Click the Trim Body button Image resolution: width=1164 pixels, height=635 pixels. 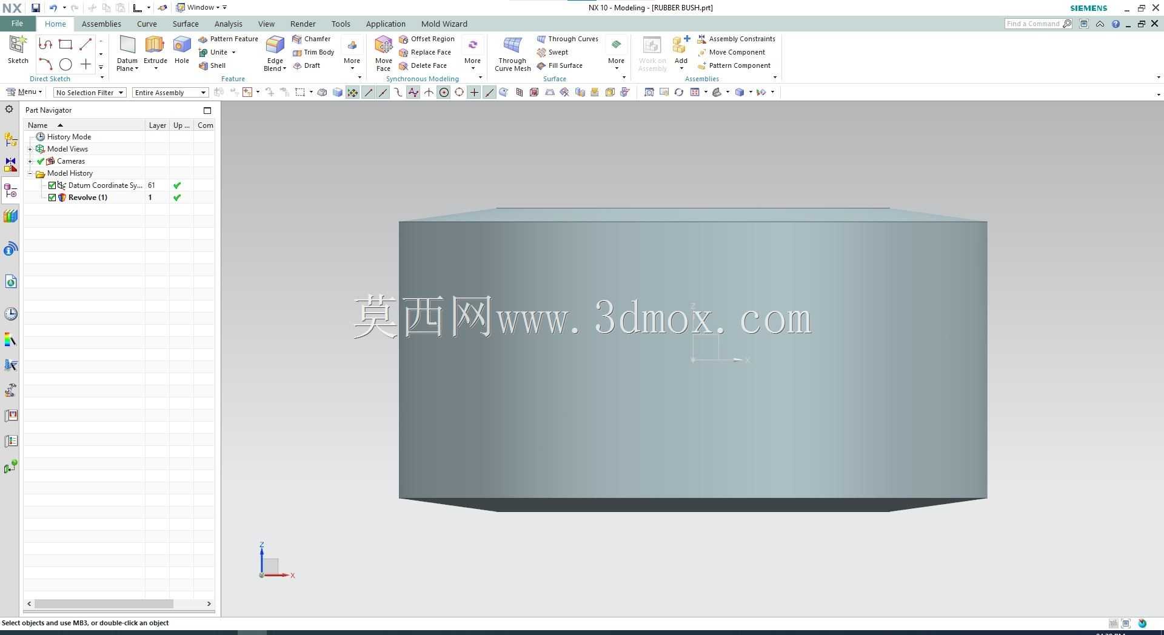coord(313,52)
